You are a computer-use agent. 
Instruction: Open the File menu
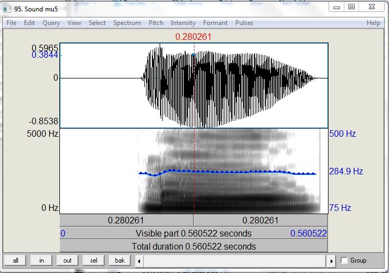[x=11, y=23]
